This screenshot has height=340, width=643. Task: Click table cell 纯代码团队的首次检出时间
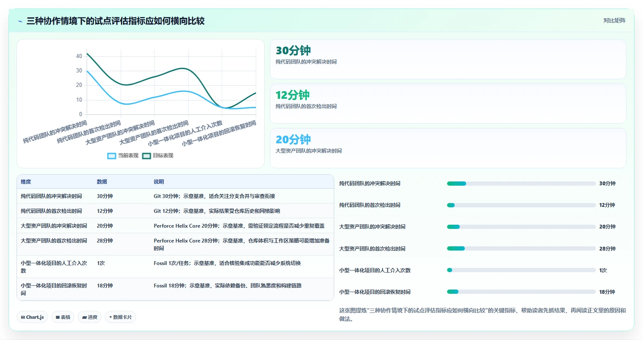[51, 211]
